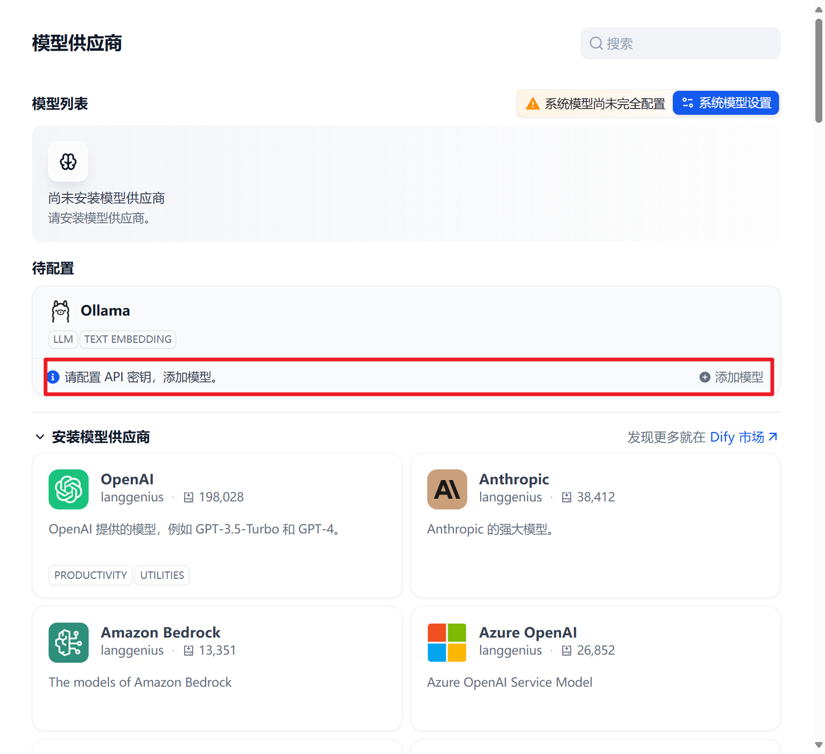Open the Dify 市场 marketplace link
This screenshot has width=825, height=754.
tap(743, 437)
